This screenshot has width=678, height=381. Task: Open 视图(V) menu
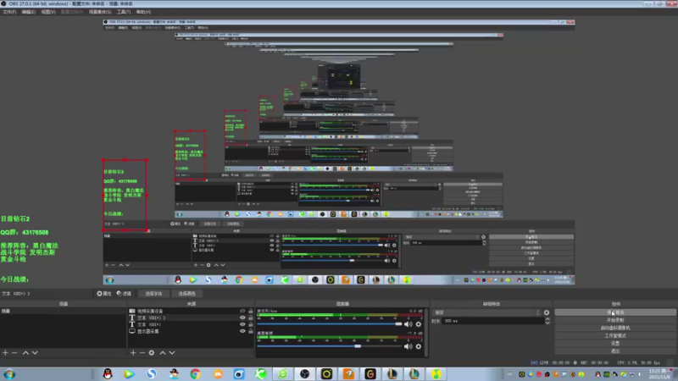tap(48, 12)
